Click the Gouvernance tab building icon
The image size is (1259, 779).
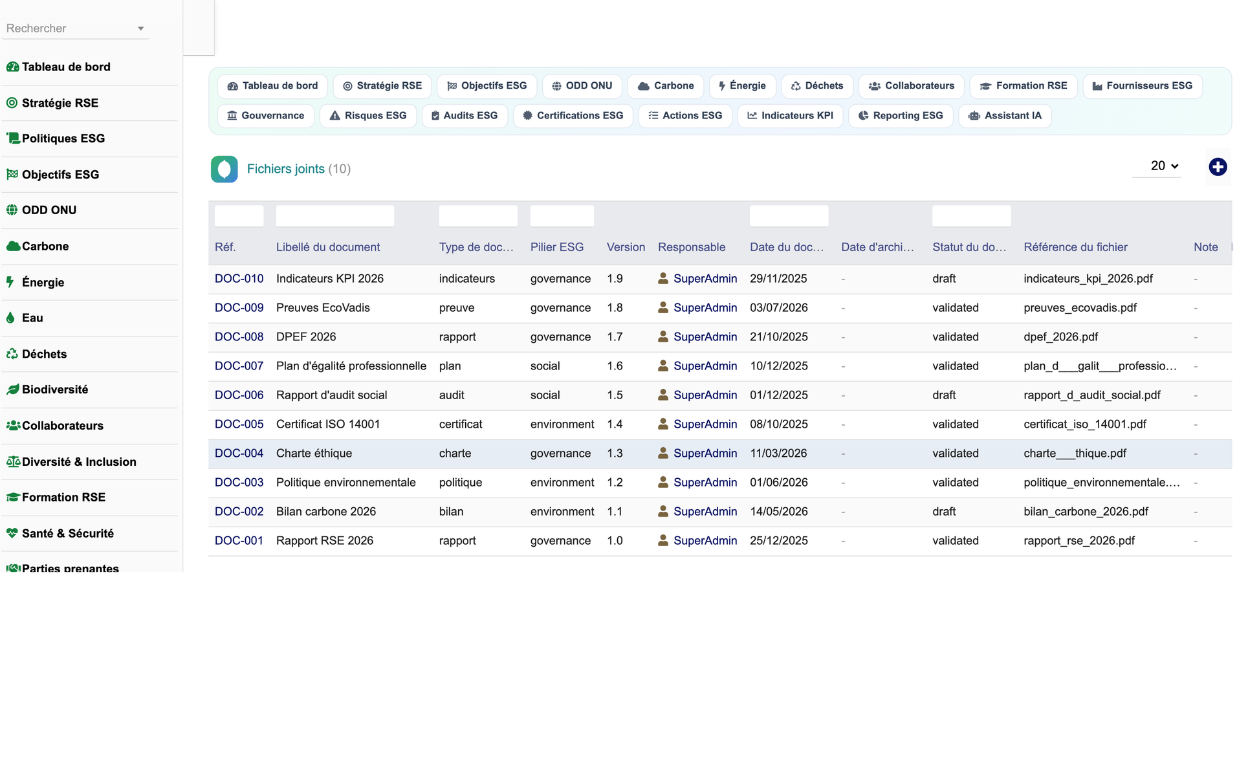232,116
